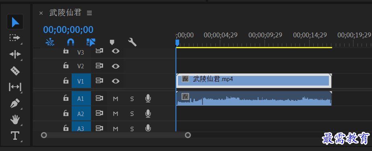The height and width of the screenshot is (151, 372).
Task: Hide track V3 output eye
Action: point(116,51)
